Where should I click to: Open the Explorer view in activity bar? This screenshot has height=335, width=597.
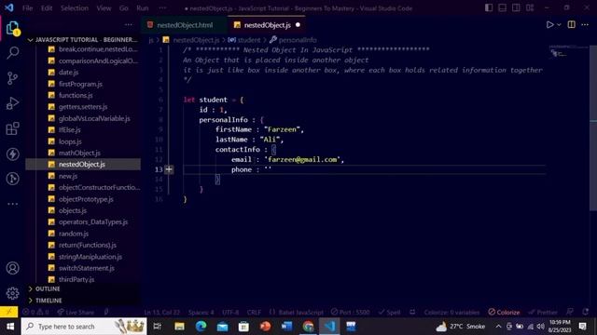pos(12,28)
